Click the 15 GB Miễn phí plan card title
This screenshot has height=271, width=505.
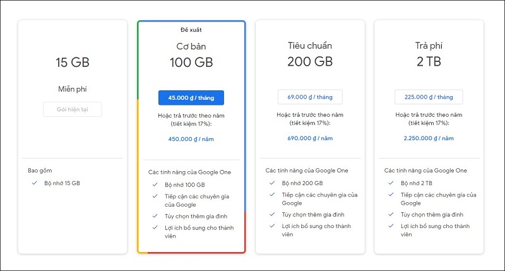tap(73, 63)
